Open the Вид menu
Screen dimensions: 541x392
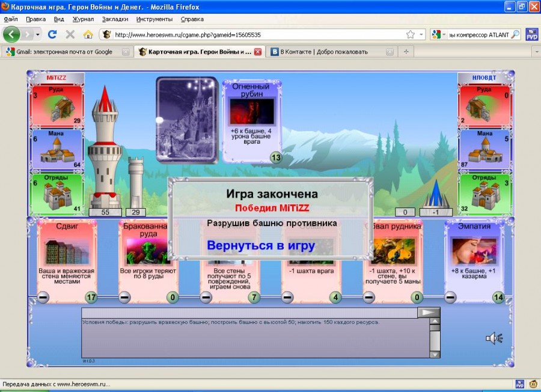59,19
